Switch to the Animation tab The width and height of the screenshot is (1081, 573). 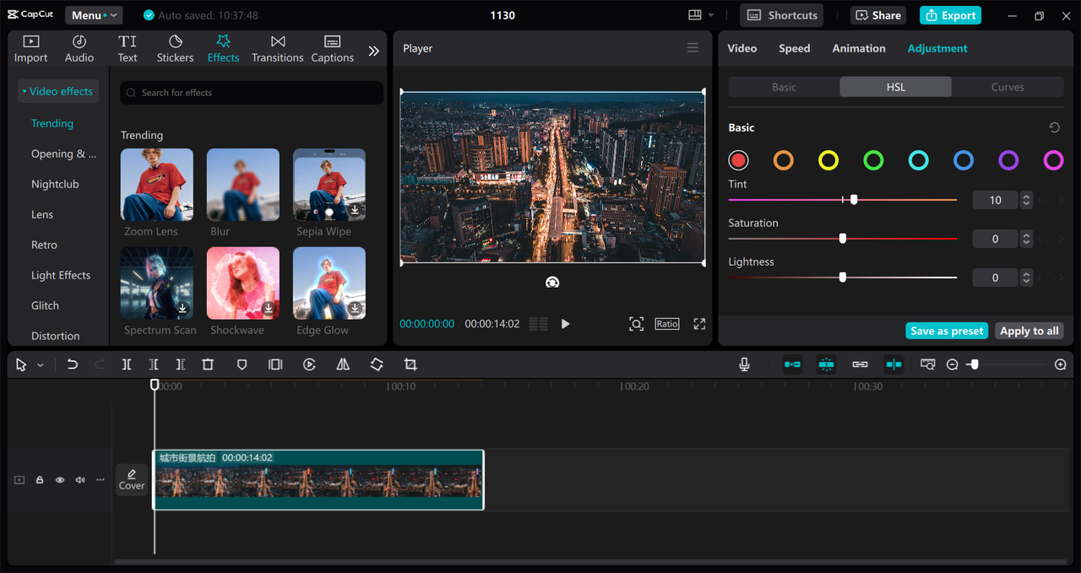click(859, 48)
